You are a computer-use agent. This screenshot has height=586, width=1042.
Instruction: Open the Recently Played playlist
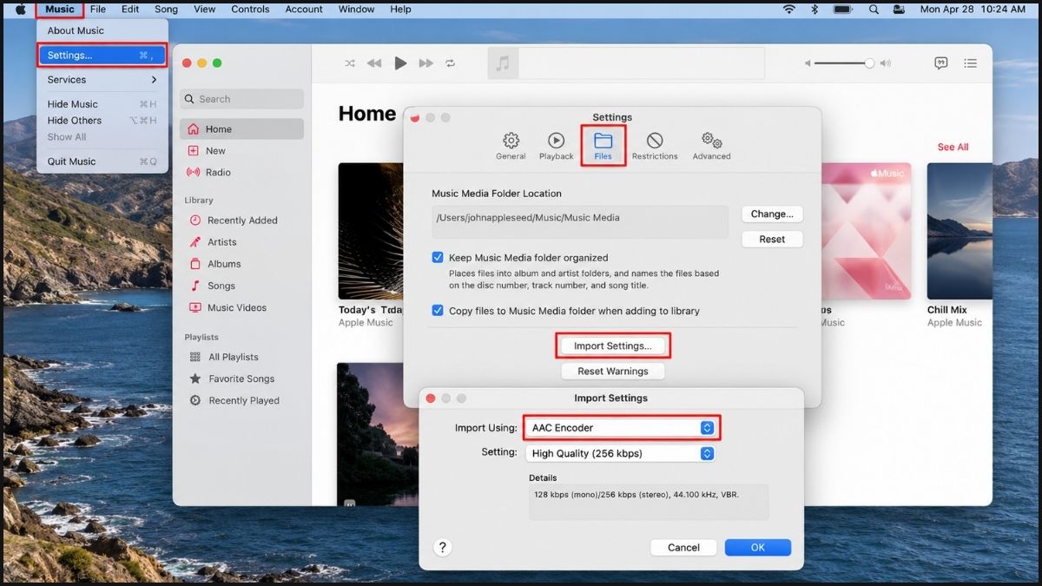[x=241, y=400]
